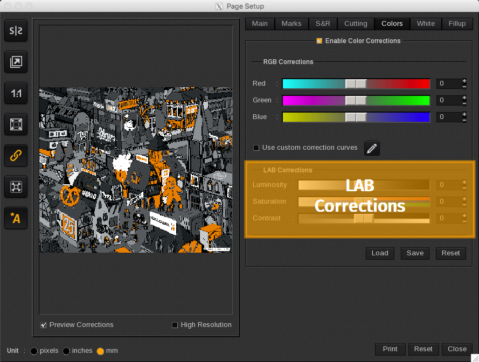The width and height of the screenshot is (479, 362).
Task: Enable Use custom correction curves
Action: pyautogui.click(x=255, y=148)
